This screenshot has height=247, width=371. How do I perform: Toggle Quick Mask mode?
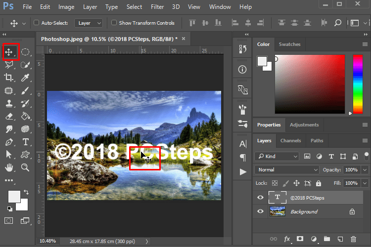[9, 221]
